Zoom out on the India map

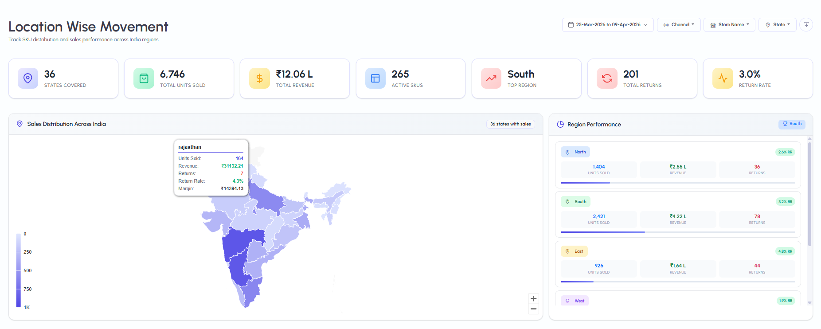click(534, 309)
